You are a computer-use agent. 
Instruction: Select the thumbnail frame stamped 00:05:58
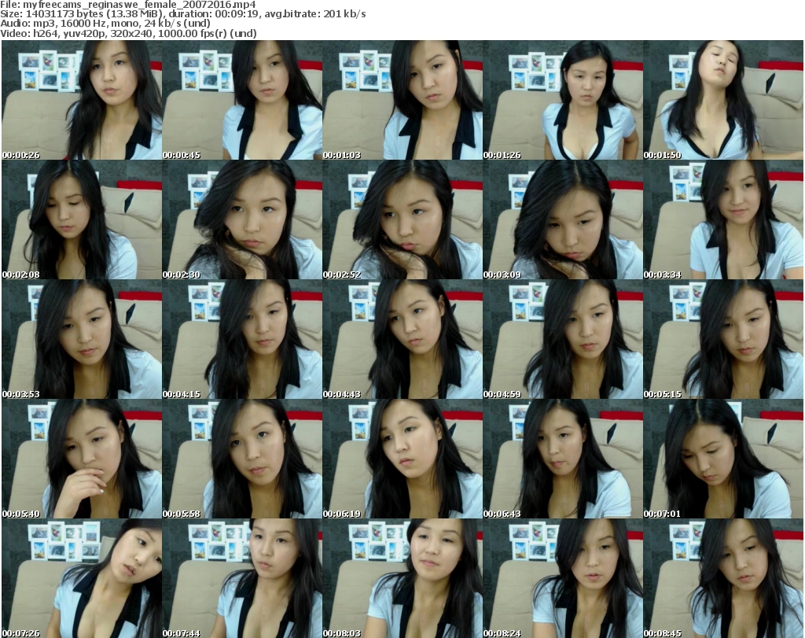tap(242, 459)
